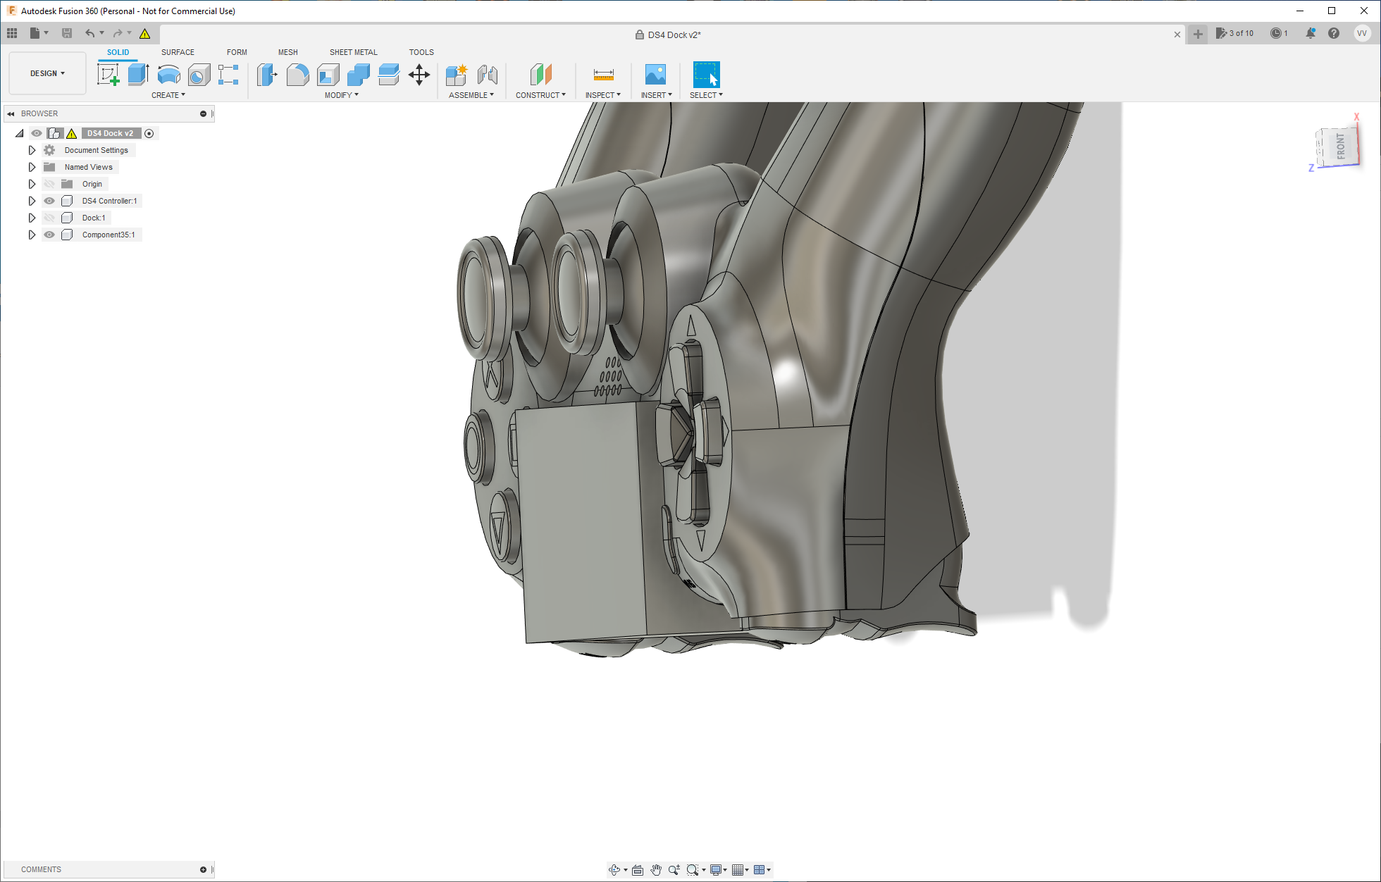Hide Component35:1

pos(49,235)
